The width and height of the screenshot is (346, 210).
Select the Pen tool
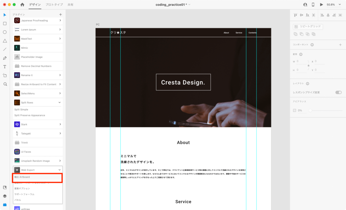click(5, 58)
